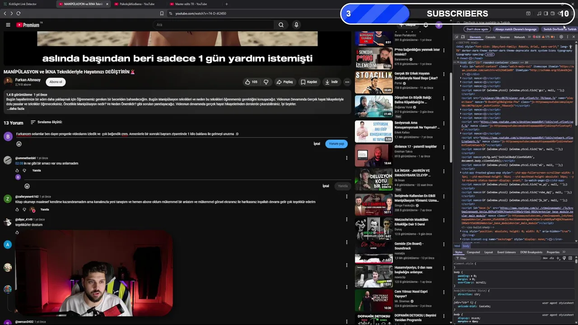Switch to the Console tab
The image size is (578, 325).
[x=490, y=37]
